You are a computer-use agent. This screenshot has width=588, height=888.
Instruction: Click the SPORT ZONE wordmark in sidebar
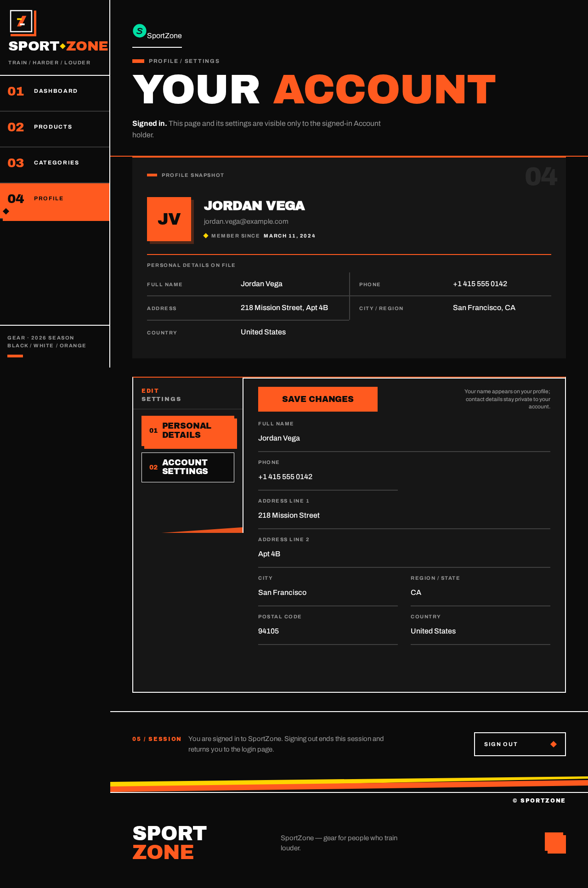(x=58, y=46)
